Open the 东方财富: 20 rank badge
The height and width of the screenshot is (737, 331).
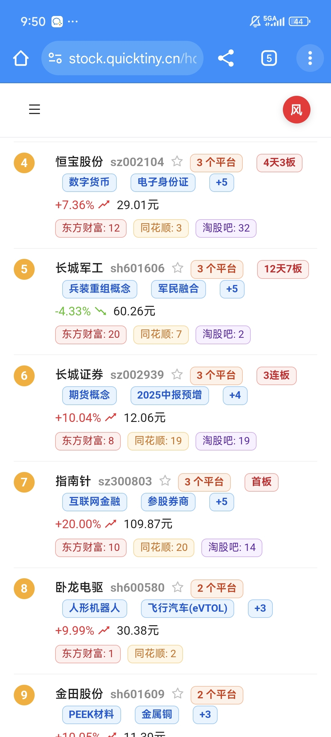pyautogui.click(x=91, y=334)
